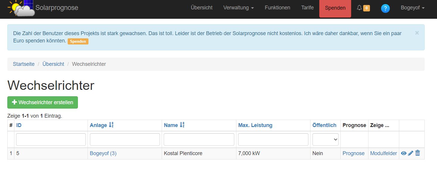Focus the ID filter input field
This screenshot has width=437, height=175.
point(51,140)
